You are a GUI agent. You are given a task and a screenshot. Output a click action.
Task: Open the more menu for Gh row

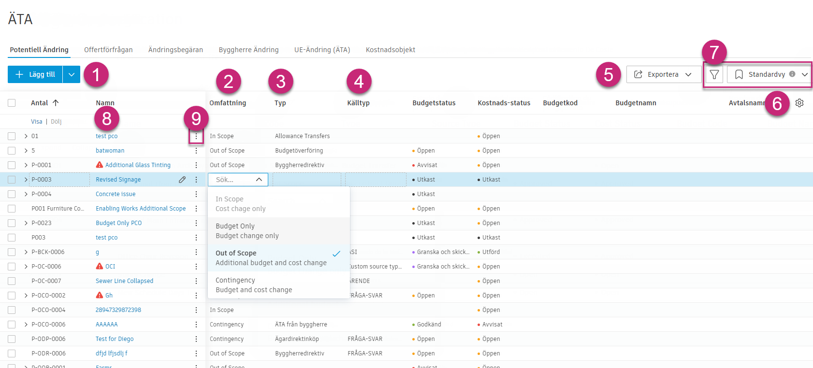pyautogui.click(x=196, y=296)
